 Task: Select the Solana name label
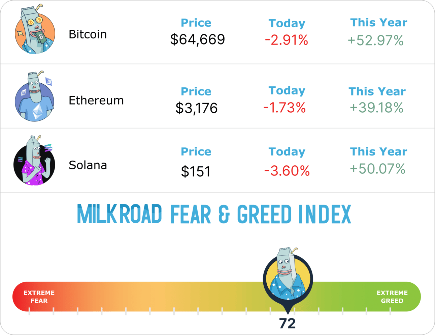coord(88,165)
